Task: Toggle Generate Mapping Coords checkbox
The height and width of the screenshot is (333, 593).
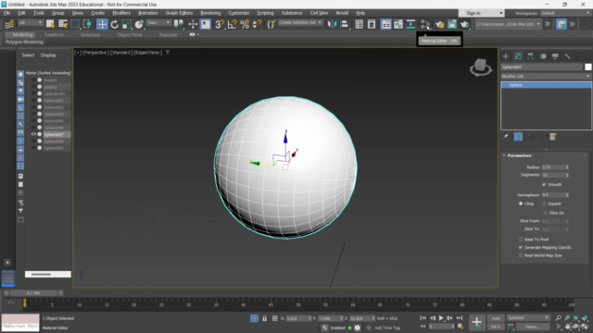Action: [x=521, y=248]
